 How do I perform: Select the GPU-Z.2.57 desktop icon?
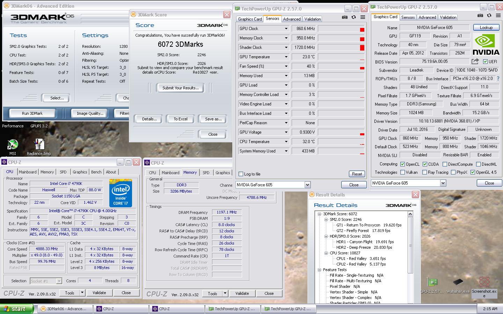point(432,285)
